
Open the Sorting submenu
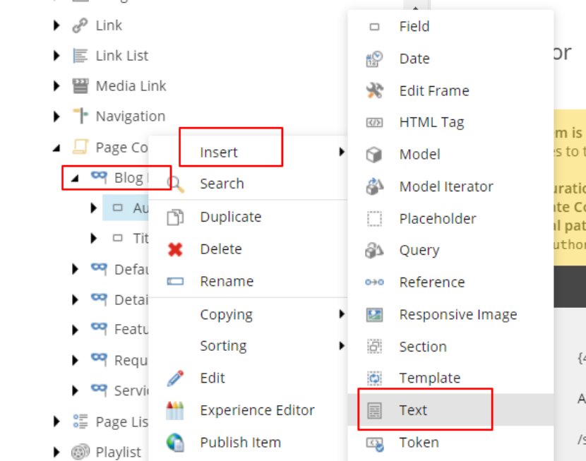coord(248,345)
